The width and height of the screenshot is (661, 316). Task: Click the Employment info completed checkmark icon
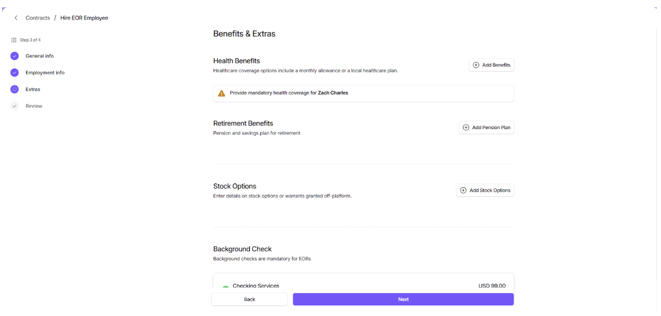15,73
